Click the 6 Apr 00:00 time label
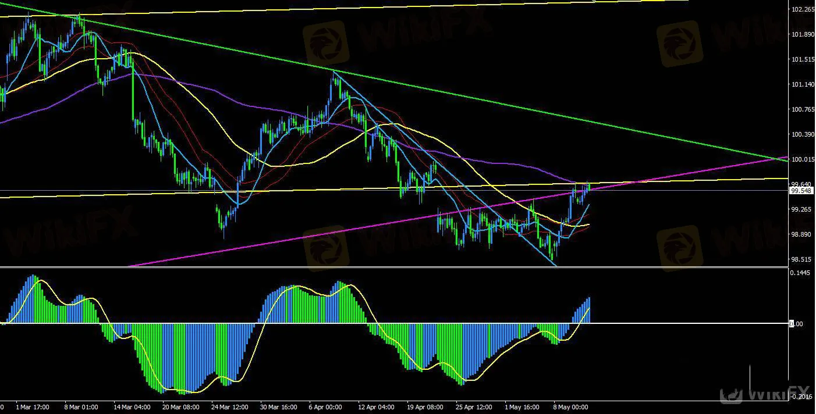Image resolution: width=816 pixels, height=414 pixels. pos(325,407)
